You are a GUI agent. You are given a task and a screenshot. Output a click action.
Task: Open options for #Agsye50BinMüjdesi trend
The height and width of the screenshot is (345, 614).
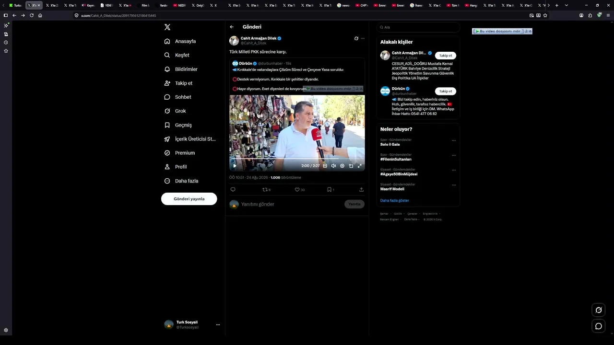pyautogui.click(x=454, y=170)
